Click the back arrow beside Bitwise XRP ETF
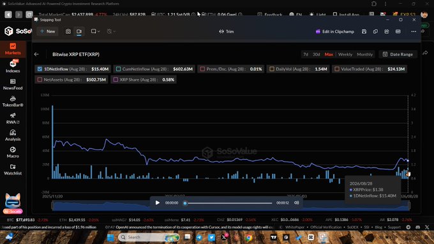434x244 pixels. [x=36, y=54]
